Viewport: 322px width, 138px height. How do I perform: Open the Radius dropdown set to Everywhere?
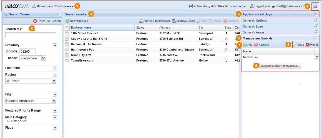43,58
